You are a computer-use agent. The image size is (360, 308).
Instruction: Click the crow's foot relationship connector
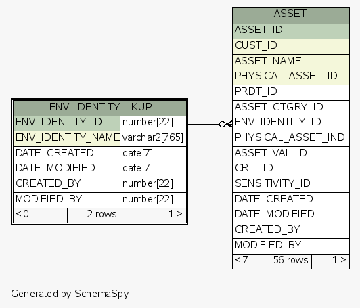tap(226, 124)
